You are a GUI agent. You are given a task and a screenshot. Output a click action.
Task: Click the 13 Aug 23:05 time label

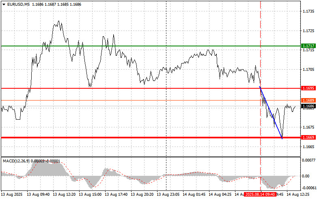(x=168, y=195)
